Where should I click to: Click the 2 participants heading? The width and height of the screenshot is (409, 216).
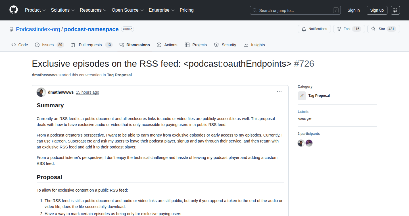click(309, 134)
